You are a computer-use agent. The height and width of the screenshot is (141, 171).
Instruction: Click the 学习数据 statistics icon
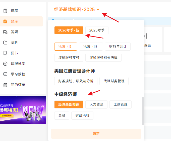point(5,74)
